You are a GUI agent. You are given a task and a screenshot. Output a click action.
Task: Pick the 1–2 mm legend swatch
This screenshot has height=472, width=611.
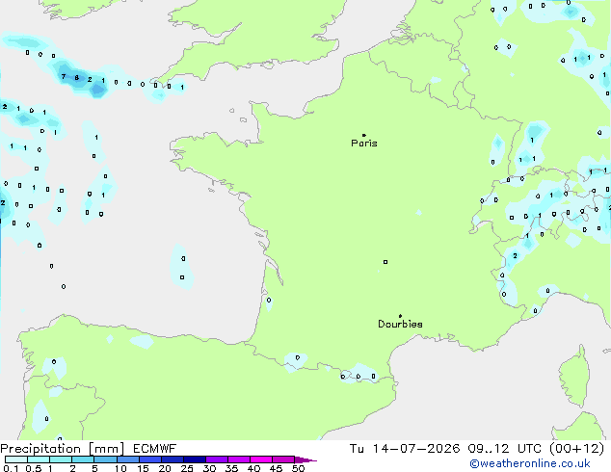(x=61, y=459)
